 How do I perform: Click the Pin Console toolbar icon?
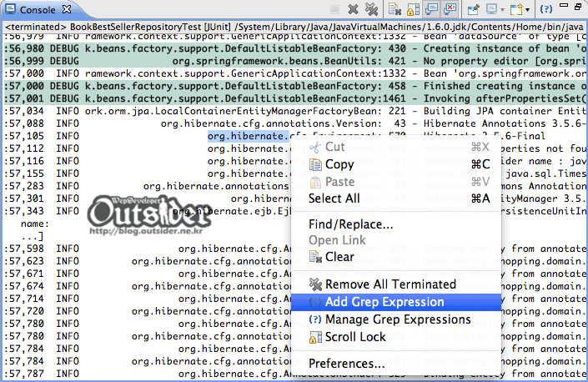(x=474, y=10)
